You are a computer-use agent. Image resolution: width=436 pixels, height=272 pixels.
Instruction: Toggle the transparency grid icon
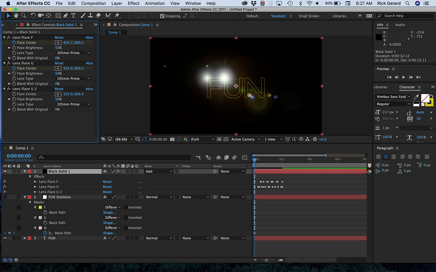click(x=226, y=139)
